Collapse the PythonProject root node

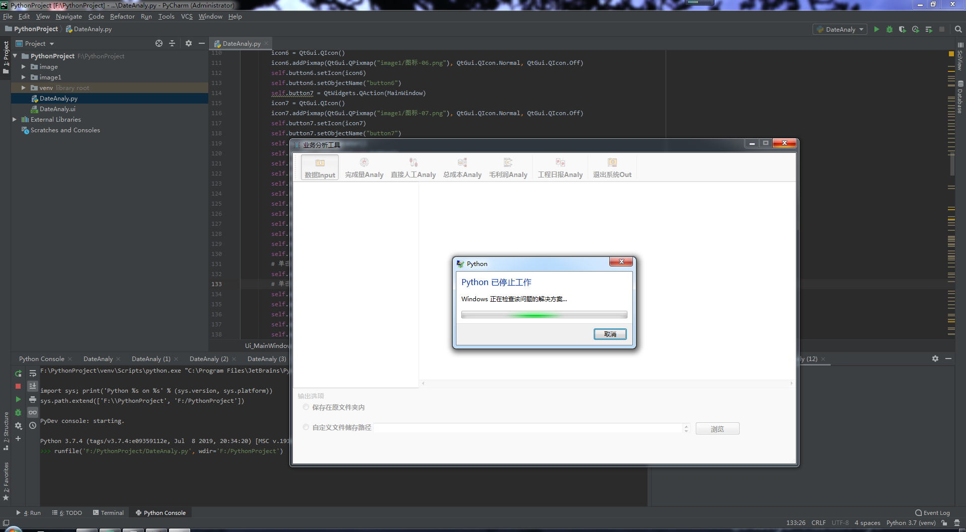15,56
